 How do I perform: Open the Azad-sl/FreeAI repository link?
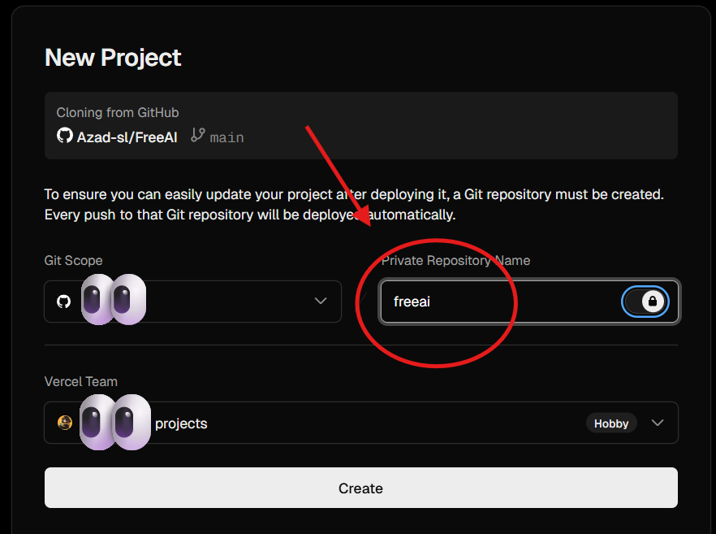(x=127, y=137)
